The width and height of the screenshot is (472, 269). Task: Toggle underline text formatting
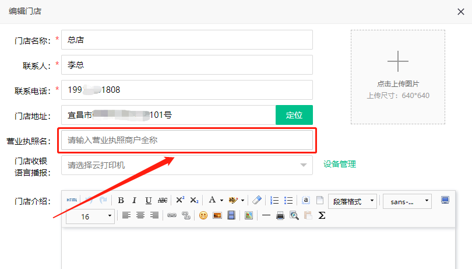click(148, 200)
